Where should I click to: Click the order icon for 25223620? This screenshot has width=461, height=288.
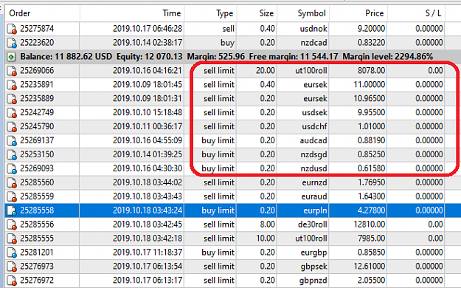coord(12,43)
